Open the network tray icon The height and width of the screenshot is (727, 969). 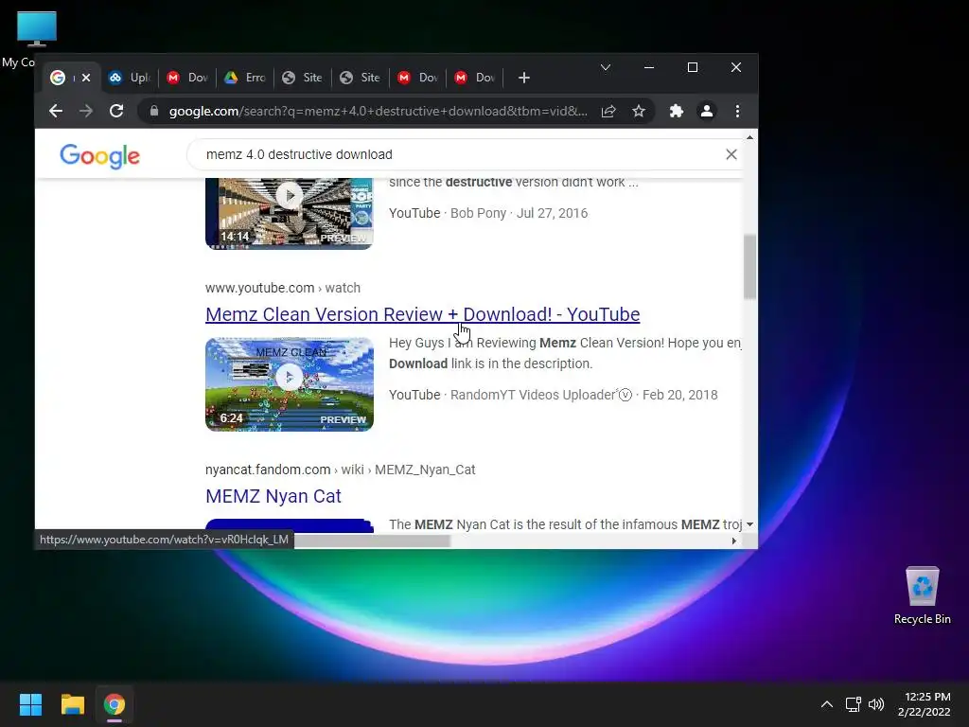pyautogui.click(x=854, y=704)
